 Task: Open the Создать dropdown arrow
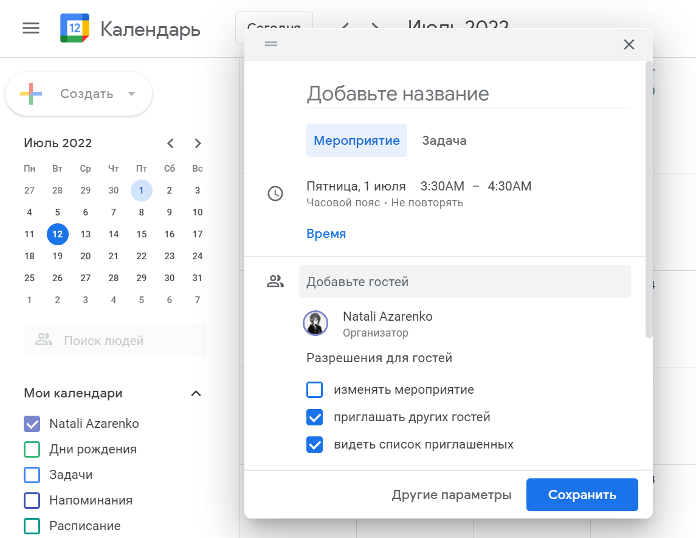[x=131, y=94]
